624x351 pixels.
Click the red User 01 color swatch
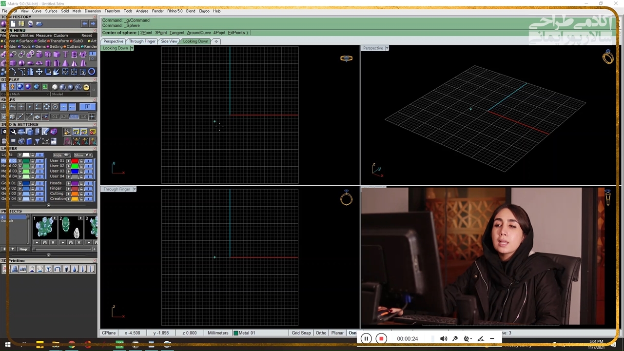tap(75, 161)
